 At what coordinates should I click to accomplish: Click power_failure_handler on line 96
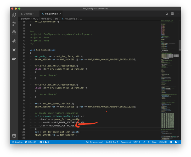tap(67, 119)
